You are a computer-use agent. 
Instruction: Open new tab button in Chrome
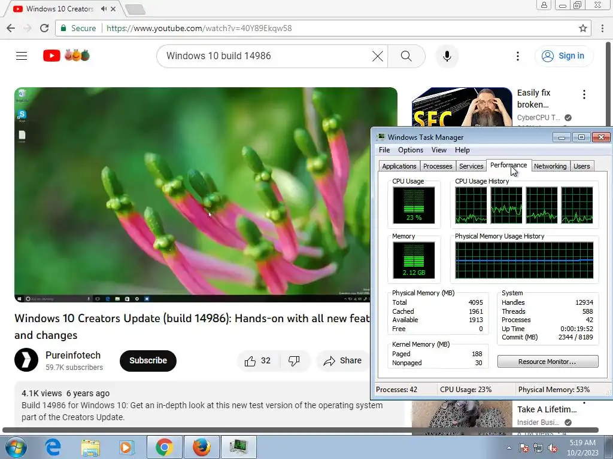coord(135,9)
